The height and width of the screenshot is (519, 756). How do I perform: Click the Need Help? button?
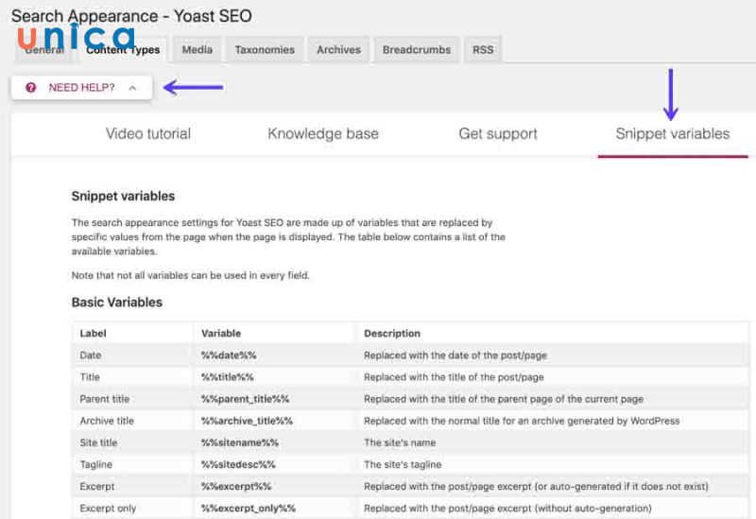tap(81, 88)
